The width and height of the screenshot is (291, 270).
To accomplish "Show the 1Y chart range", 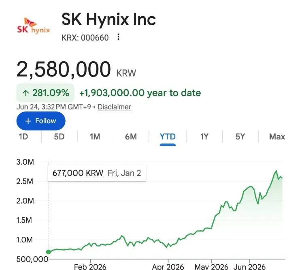I will [x=204, y=137].
